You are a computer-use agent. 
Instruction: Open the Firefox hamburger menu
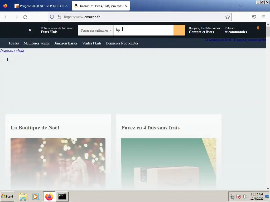point(264,17)
